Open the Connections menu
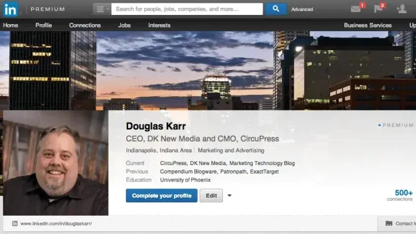Viewport: 416px width, 234px height. [x=85, y=25]
